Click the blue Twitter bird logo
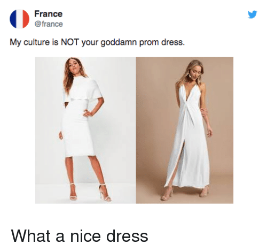Viewport: 267px width, 252px height. (x=253, y=14)
